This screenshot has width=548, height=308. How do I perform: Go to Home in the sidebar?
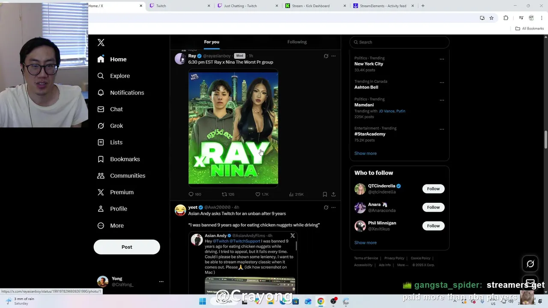click(x=112, y=59)
